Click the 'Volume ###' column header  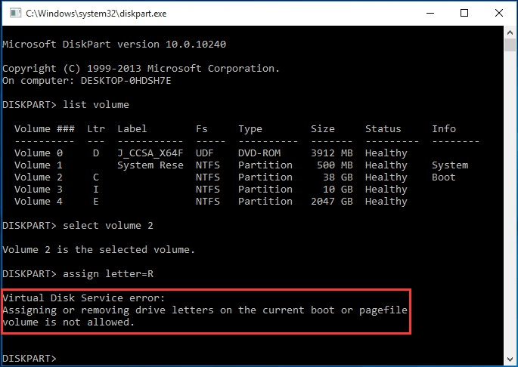[45, 128]
